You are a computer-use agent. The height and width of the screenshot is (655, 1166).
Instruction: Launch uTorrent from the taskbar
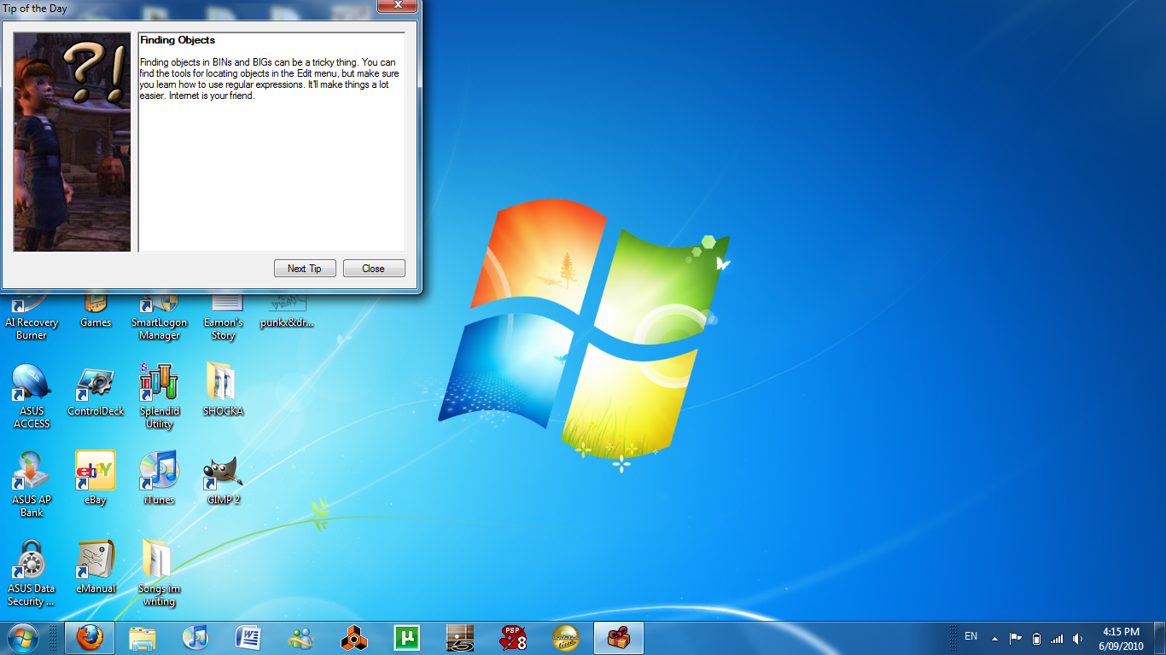pyautogui.click(x=407, y=638)
